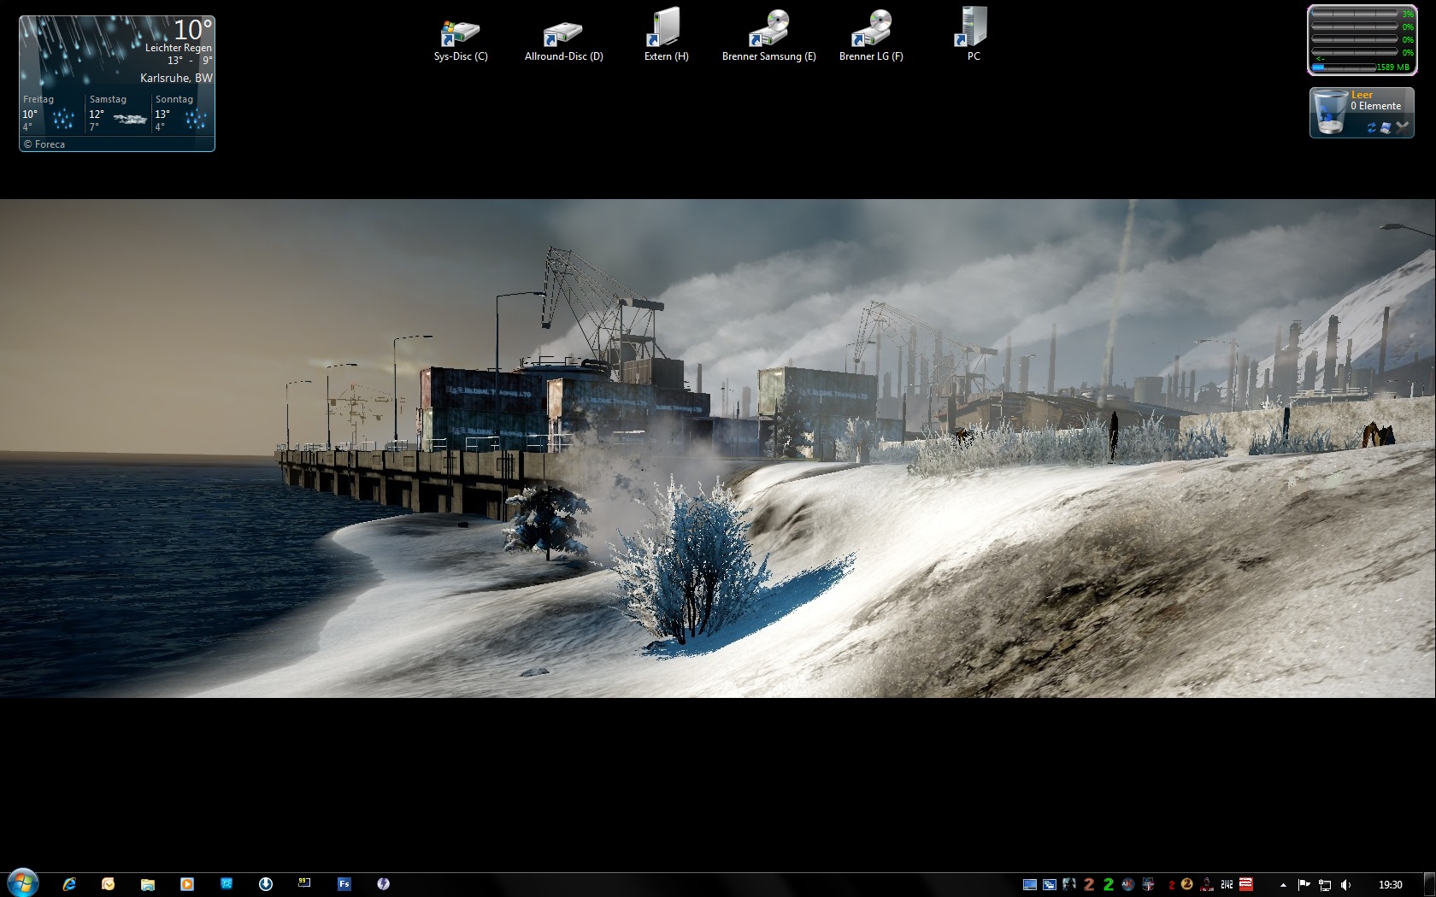Open Action Center flag in the tray

tap(1304, 884)
